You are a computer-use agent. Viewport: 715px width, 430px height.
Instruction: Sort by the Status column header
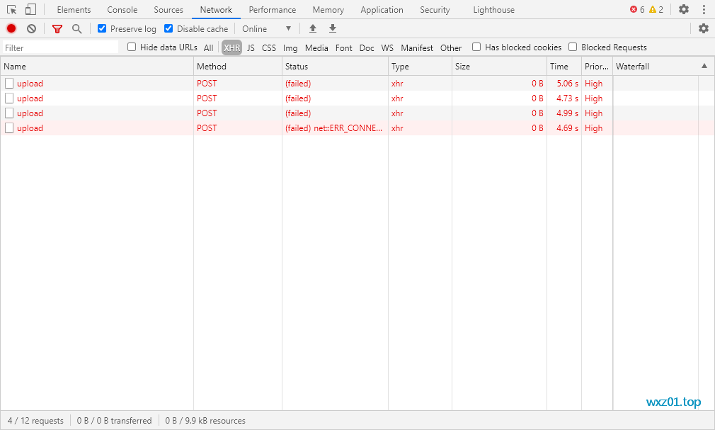pyautogui.click(x=335, y=66)
